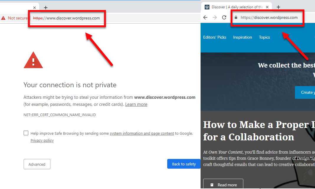Click the back arrow in right browser

click(x=205, y=17)
